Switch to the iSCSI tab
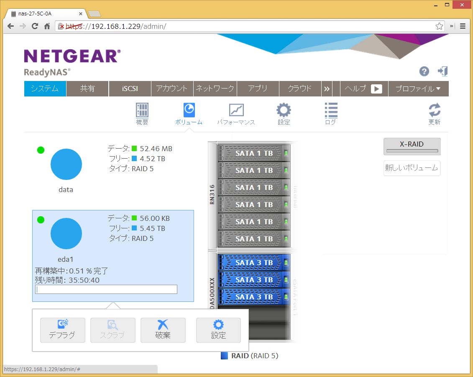This screenshot has height=377, width=473. [x=130, y=89]
